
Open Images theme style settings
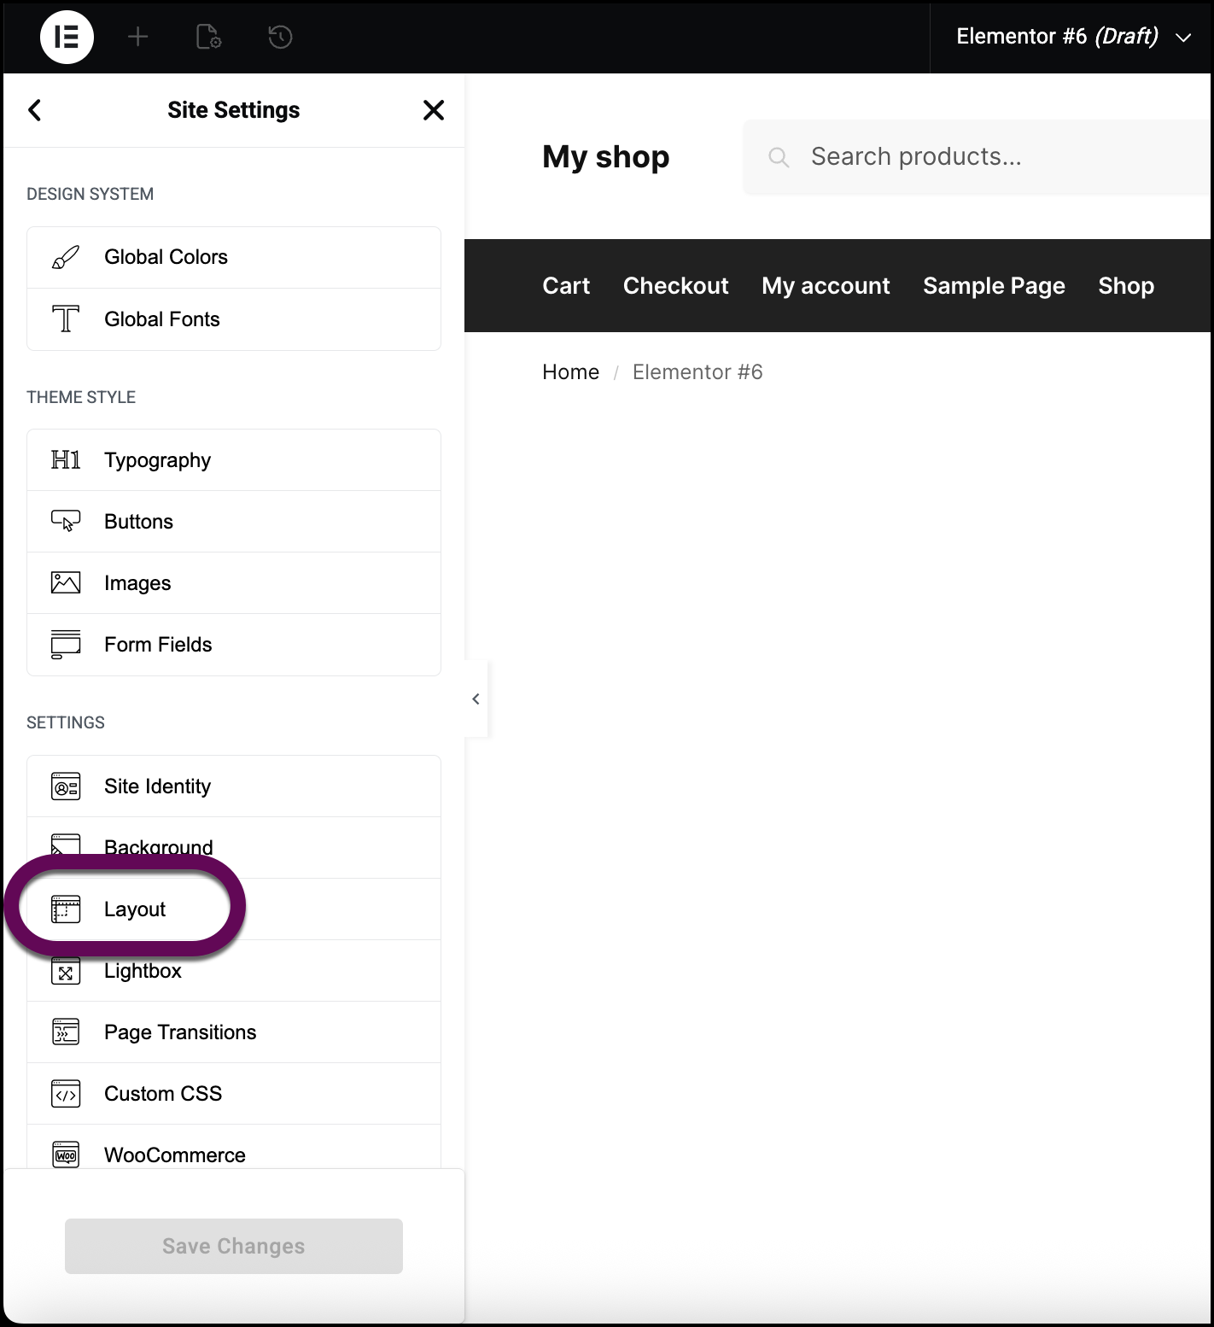pyautogui.click(x=137, y=582)
